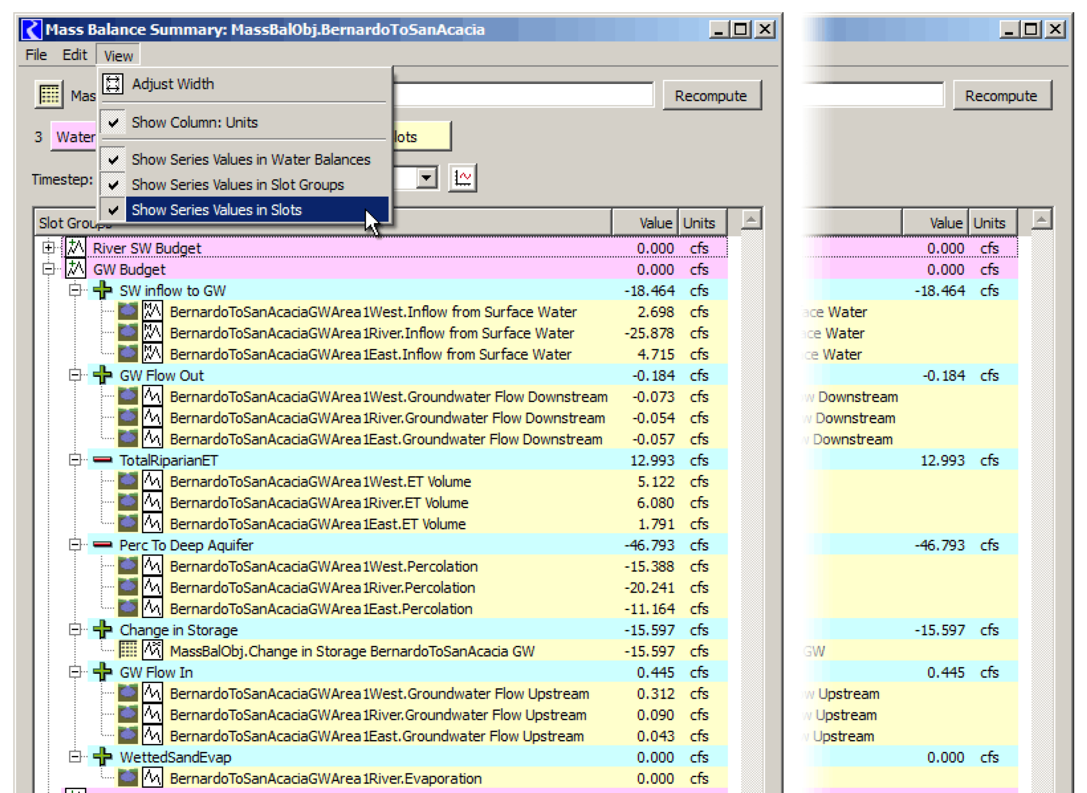This screenshot has width=1087, height=793.
Task: Select Show Series Values in Slots menu item
Action: click(216, 210)
